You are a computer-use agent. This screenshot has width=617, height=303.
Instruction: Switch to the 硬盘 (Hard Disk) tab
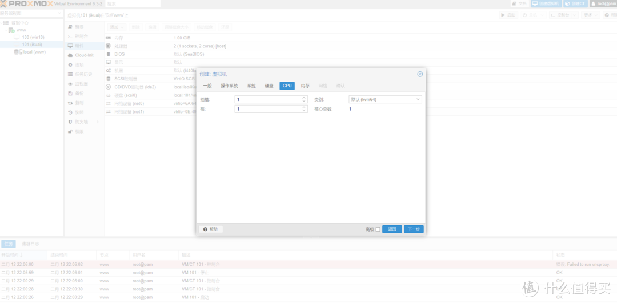click(269, 86)
